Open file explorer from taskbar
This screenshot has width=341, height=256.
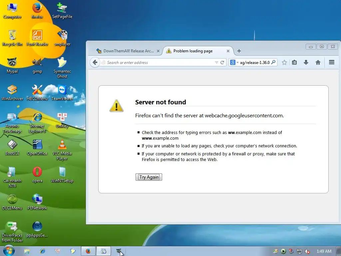[27, 251]
